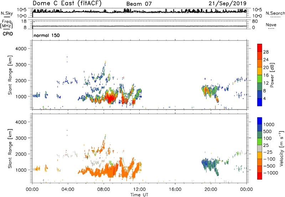Click the 'Time UT' axis title

point(139,195)
